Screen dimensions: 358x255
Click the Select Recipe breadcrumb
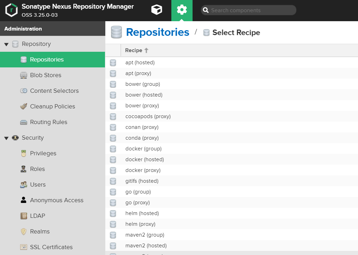coord(236,33)
